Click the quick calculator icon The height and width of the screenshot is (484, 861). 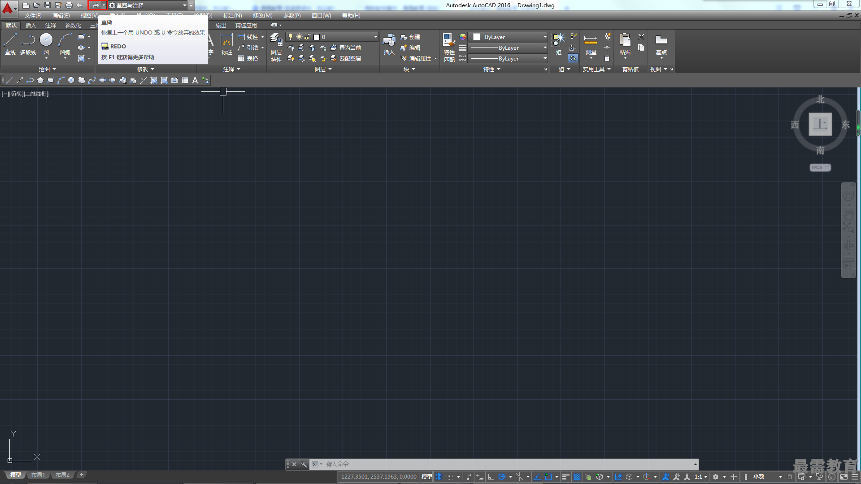pos(607,58)
